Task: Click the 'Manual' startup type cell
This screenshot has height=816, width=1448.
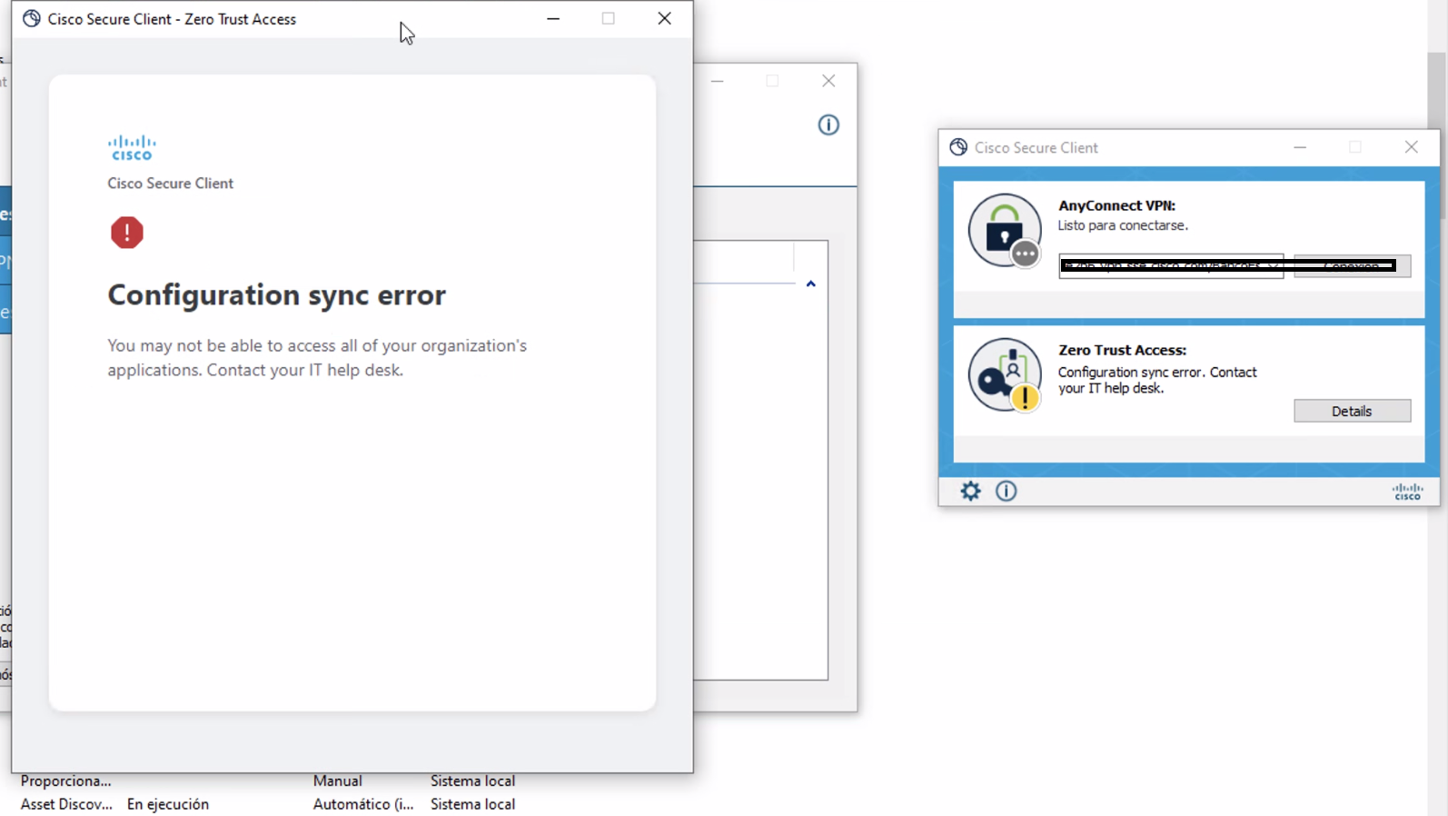Action: 337,781
